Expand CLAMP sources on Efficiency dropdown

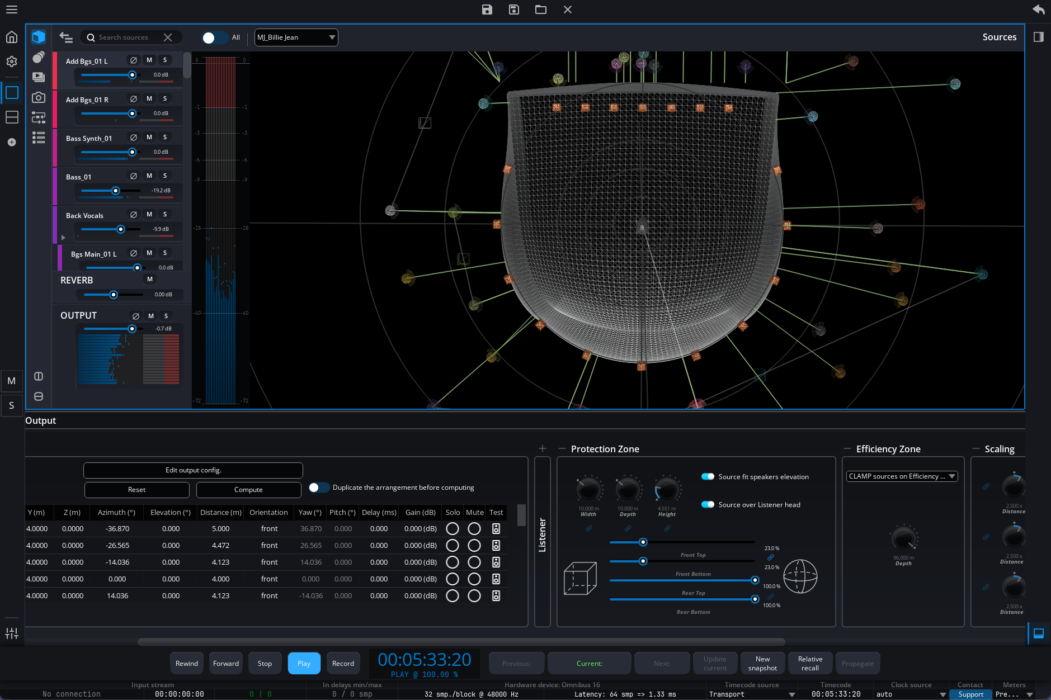click(x=902, y=476)
